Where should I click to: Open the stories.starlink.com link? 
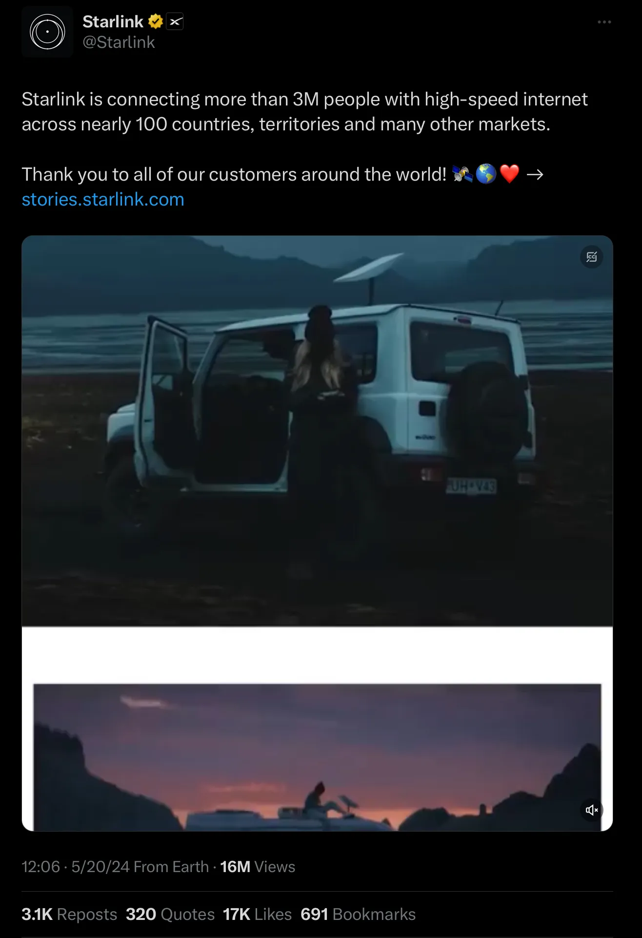[x=103, y=199]
